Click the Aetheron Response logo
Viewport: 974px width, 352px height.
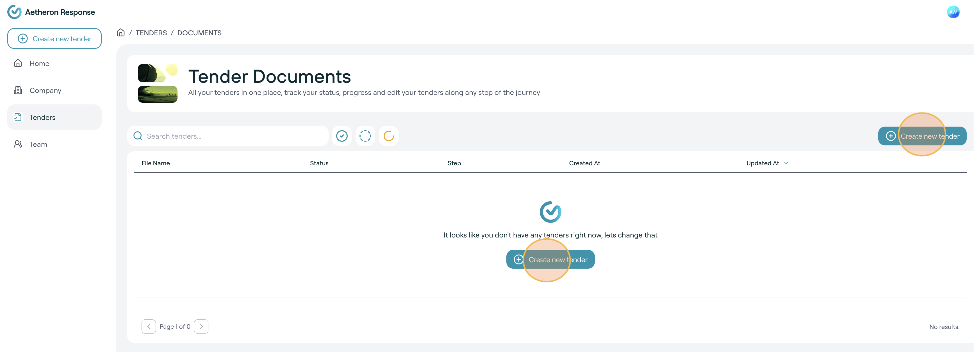click(x=14, y=12)
